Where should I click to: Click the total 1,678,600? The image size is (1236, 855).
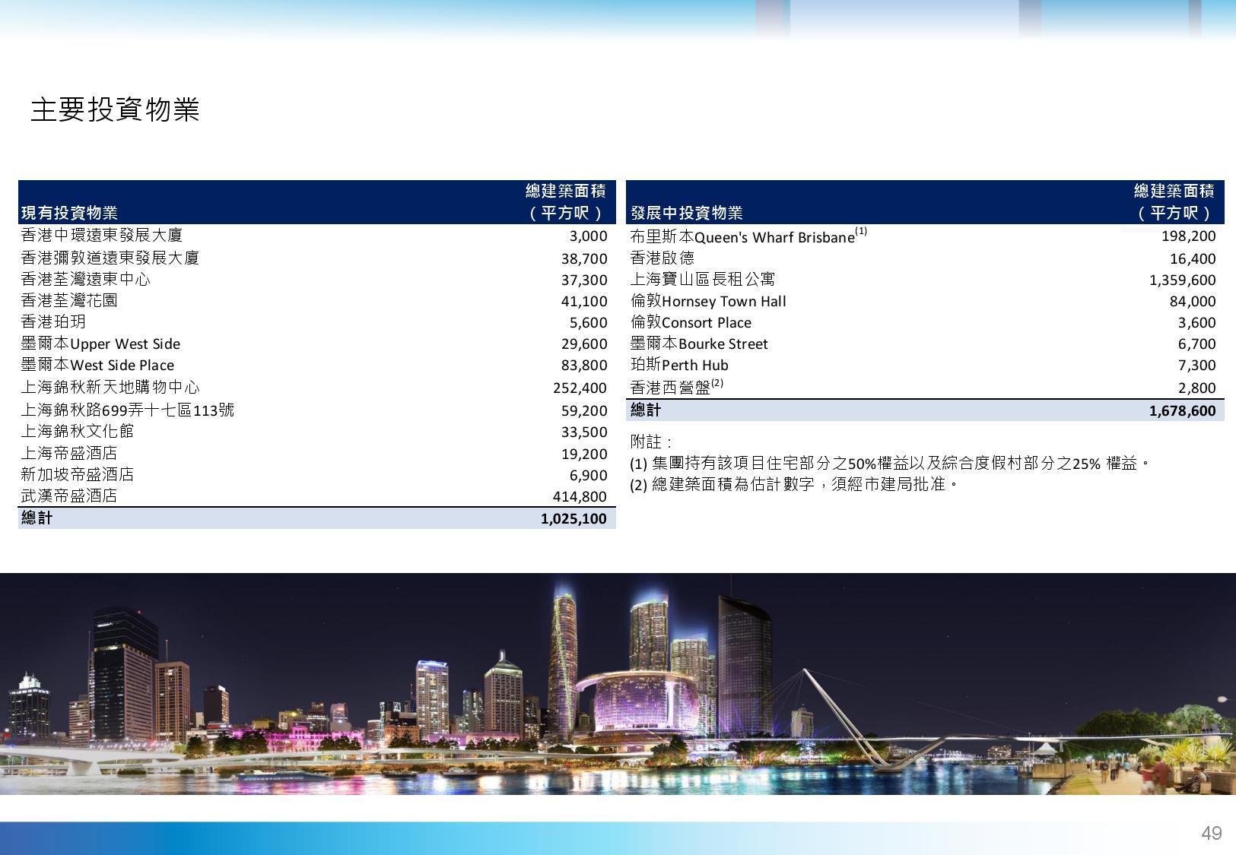1183,411
